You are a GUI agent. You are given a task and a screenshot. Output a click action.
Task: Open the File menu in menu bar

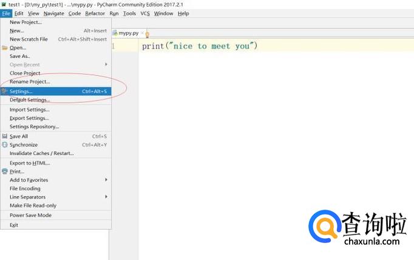tap(6, 13)
